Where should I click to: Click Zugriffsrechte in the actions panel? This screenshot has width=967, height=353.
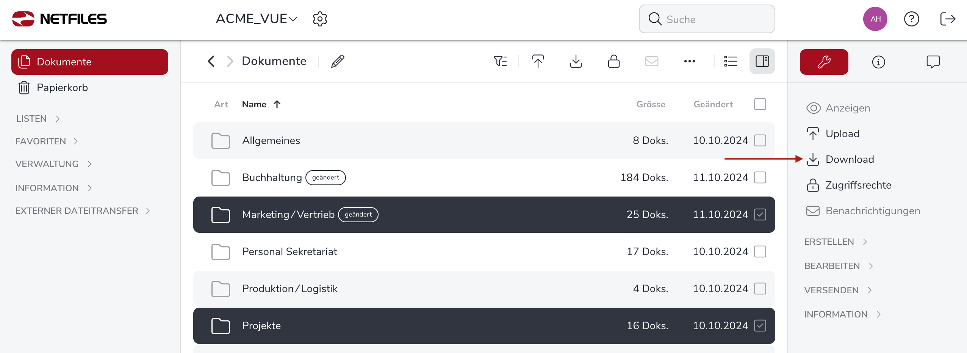tap(858, 185)
